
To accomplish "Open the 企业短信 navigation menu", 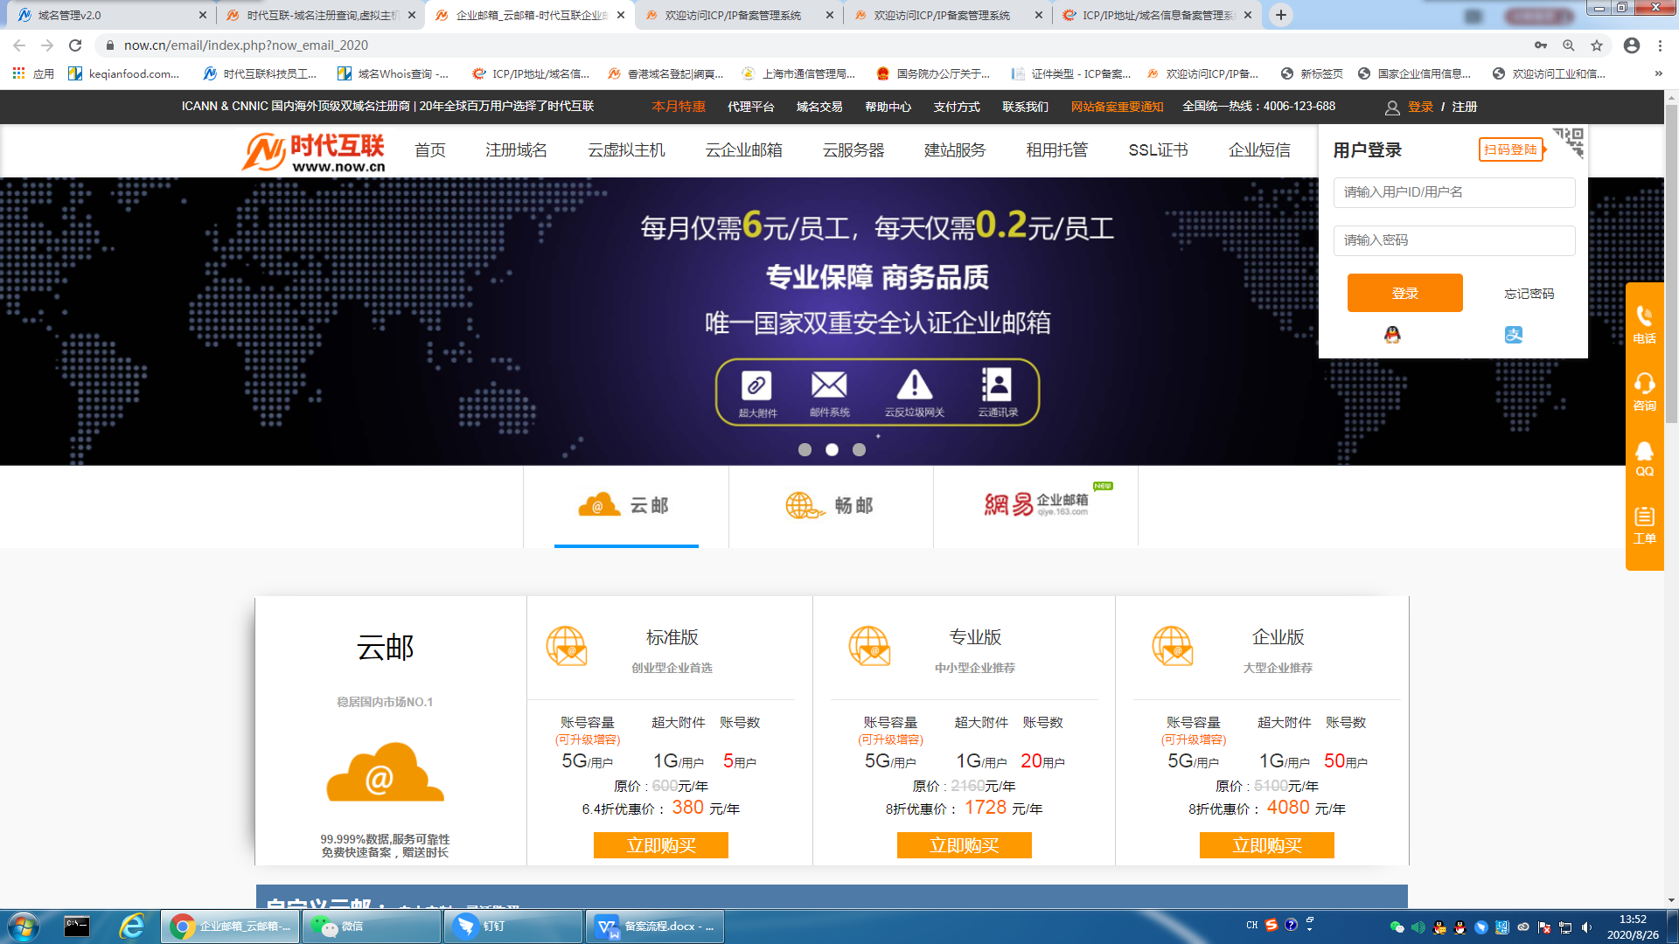I will [1259, 150].
